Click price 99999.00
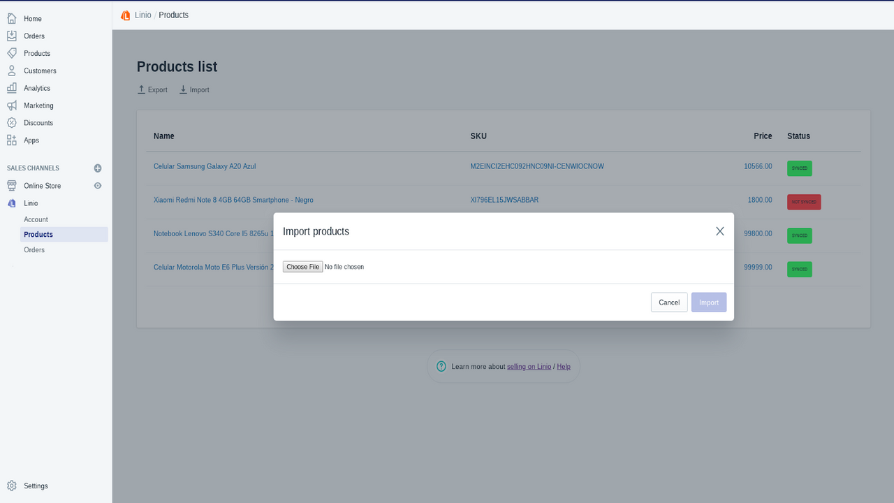The height and width of the screenshot is (503, 894). pyautogui.click(x=758, y=267)
